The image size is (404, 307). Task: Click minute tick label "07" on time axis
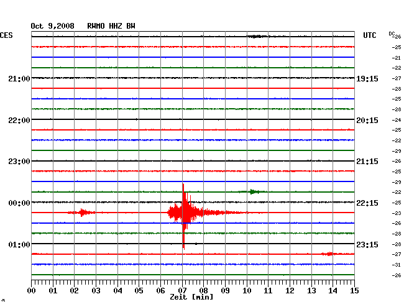pyautogui.click(x=182, y=290)
